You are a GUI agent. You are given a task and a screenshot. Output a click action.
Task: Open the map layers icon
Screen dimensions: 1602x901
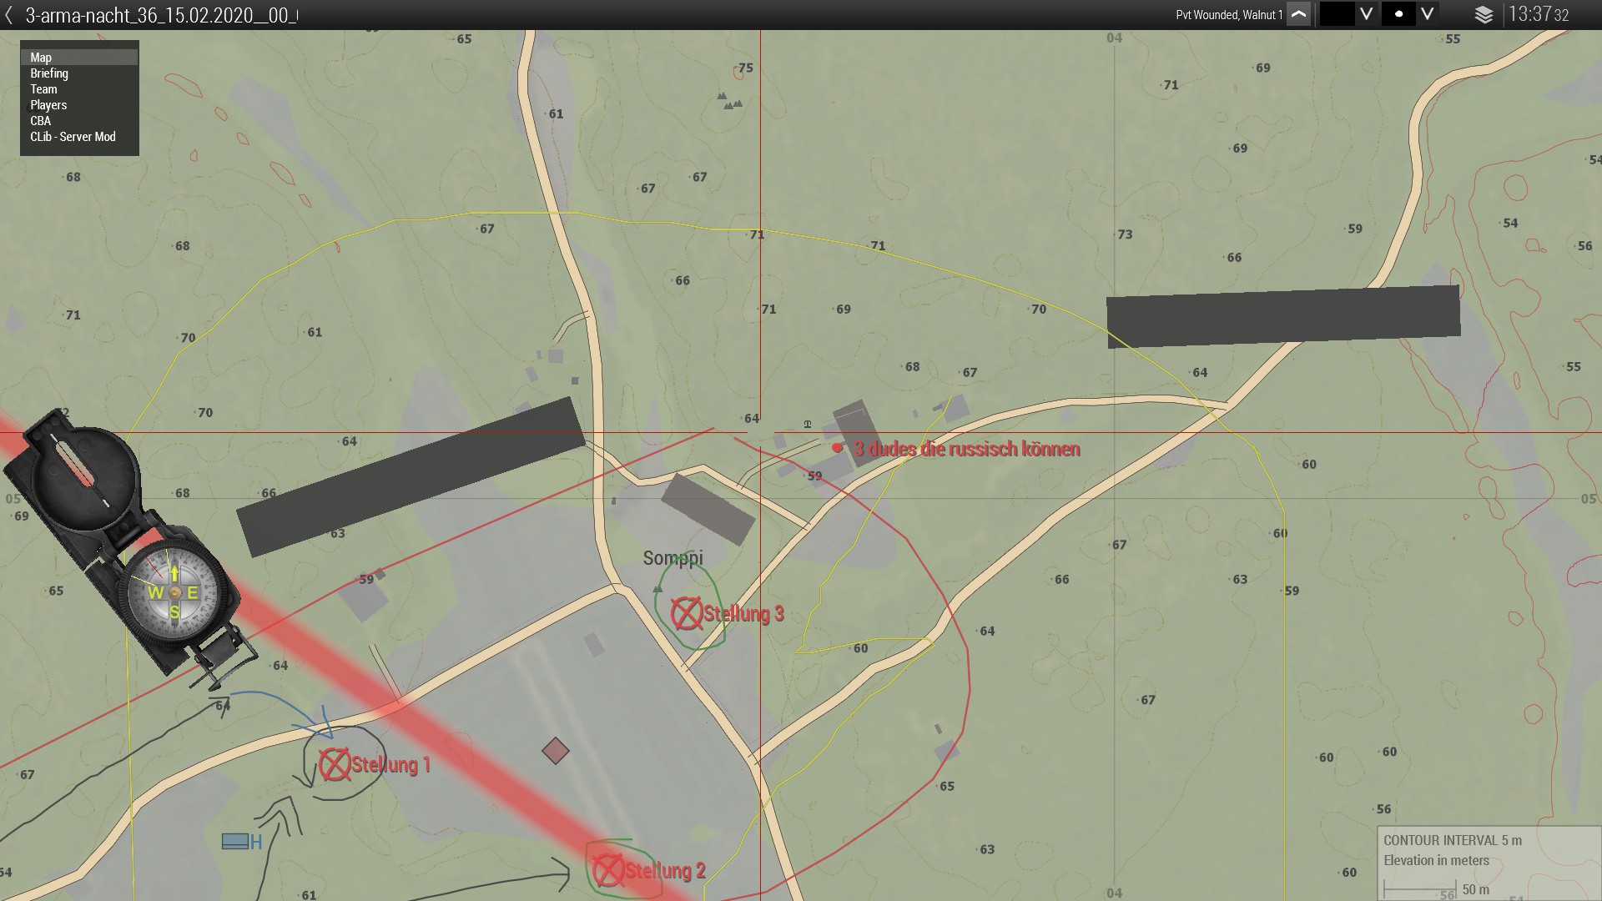(x=1484, y=15)
